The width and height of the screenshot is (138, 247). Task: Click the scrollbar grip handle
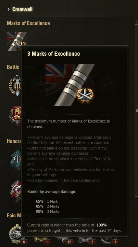pyautogui.click(x=137, y=111)
